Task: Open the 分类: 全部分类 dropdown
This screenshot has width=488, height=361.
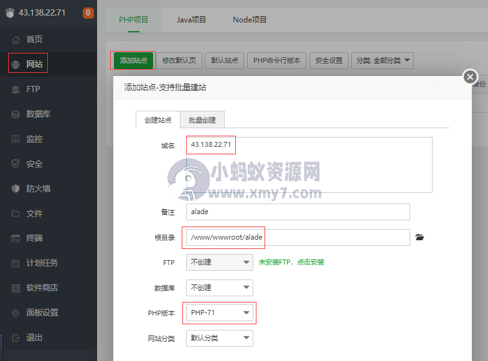Action: coord(382,60)
